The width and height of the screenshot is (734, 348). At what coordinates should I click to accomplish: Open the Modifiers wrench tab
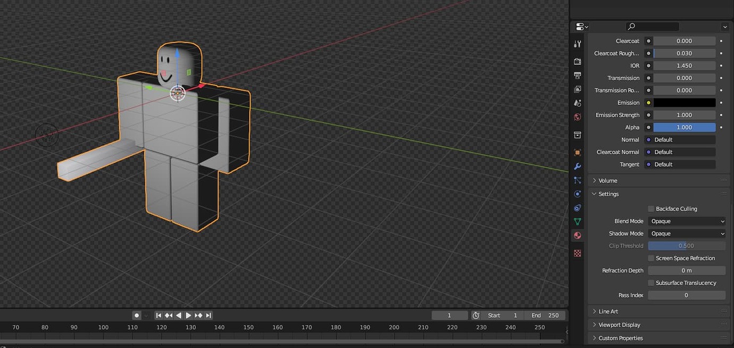578,167
